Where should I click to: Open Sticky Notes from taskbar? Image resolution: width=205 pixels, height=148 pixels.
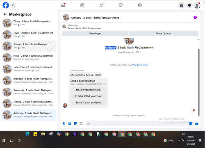pyautogui.click(x=35, y=134)
